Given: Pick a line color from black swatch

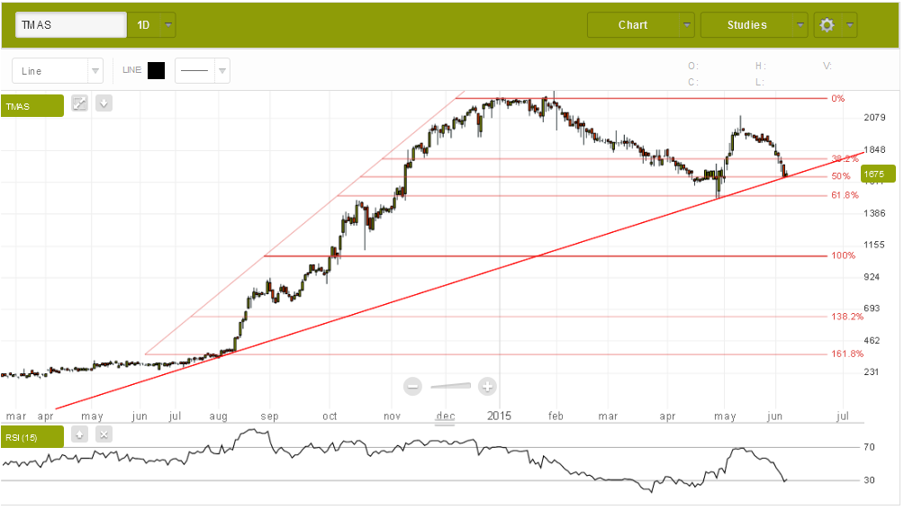Looking at the screenshot, I should [x=156, y=71].
